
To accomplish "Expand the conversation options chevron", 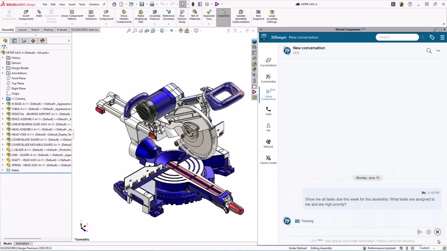I will pos(438,51).
